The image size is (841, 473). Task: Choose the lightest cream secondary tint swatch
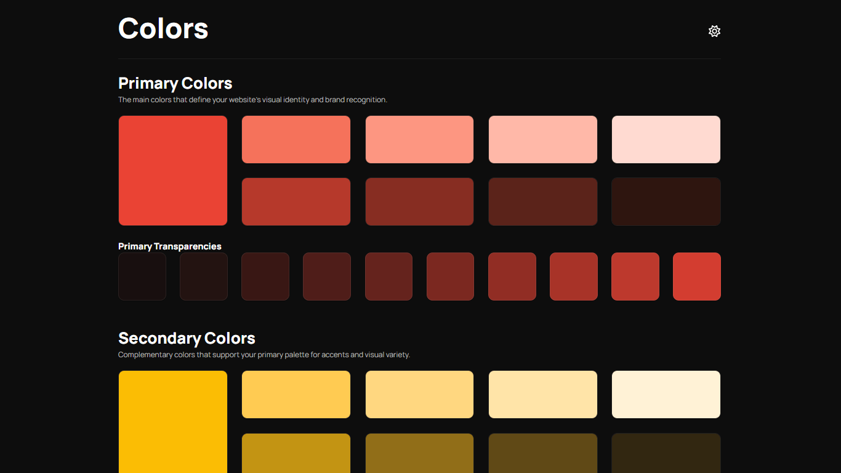click(666, 395)
